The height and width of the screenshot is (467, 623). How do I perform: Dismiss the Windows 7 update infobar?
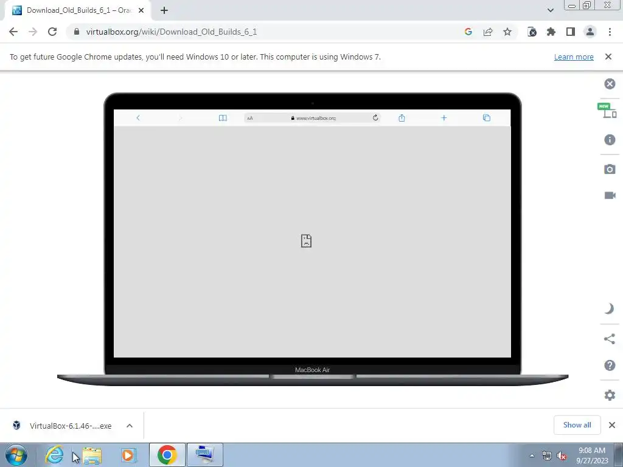(x=608, y=57)
